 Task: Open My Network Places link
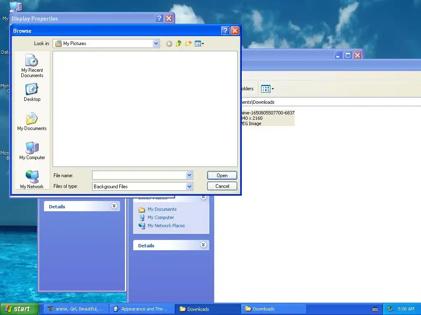tap(166, 226)
